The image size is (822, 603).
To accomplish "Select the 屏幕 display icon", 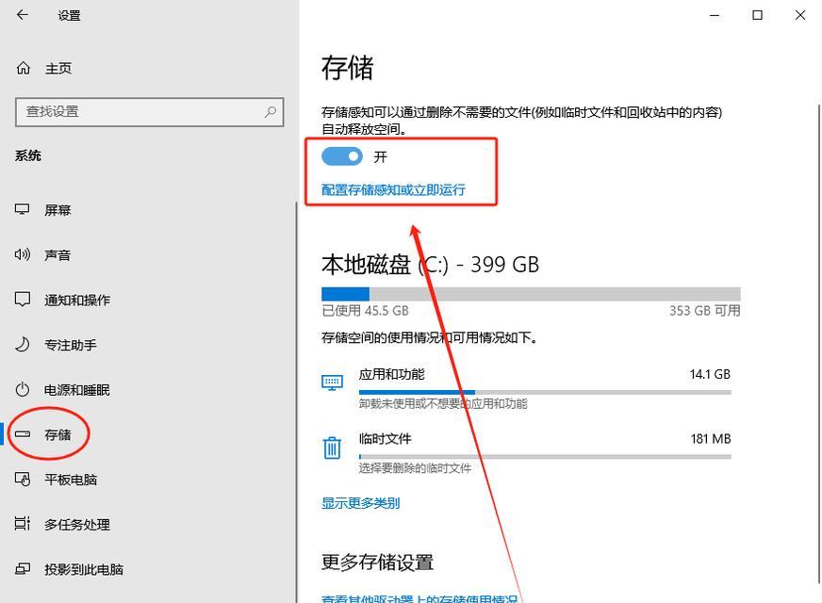I will pos(22,209).
